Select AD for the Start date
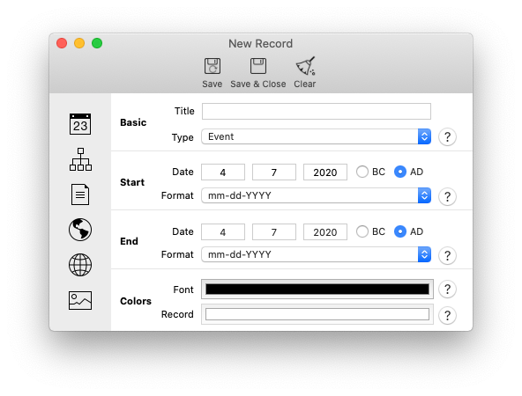Screen dimensions: 522x396 [400, 172]
